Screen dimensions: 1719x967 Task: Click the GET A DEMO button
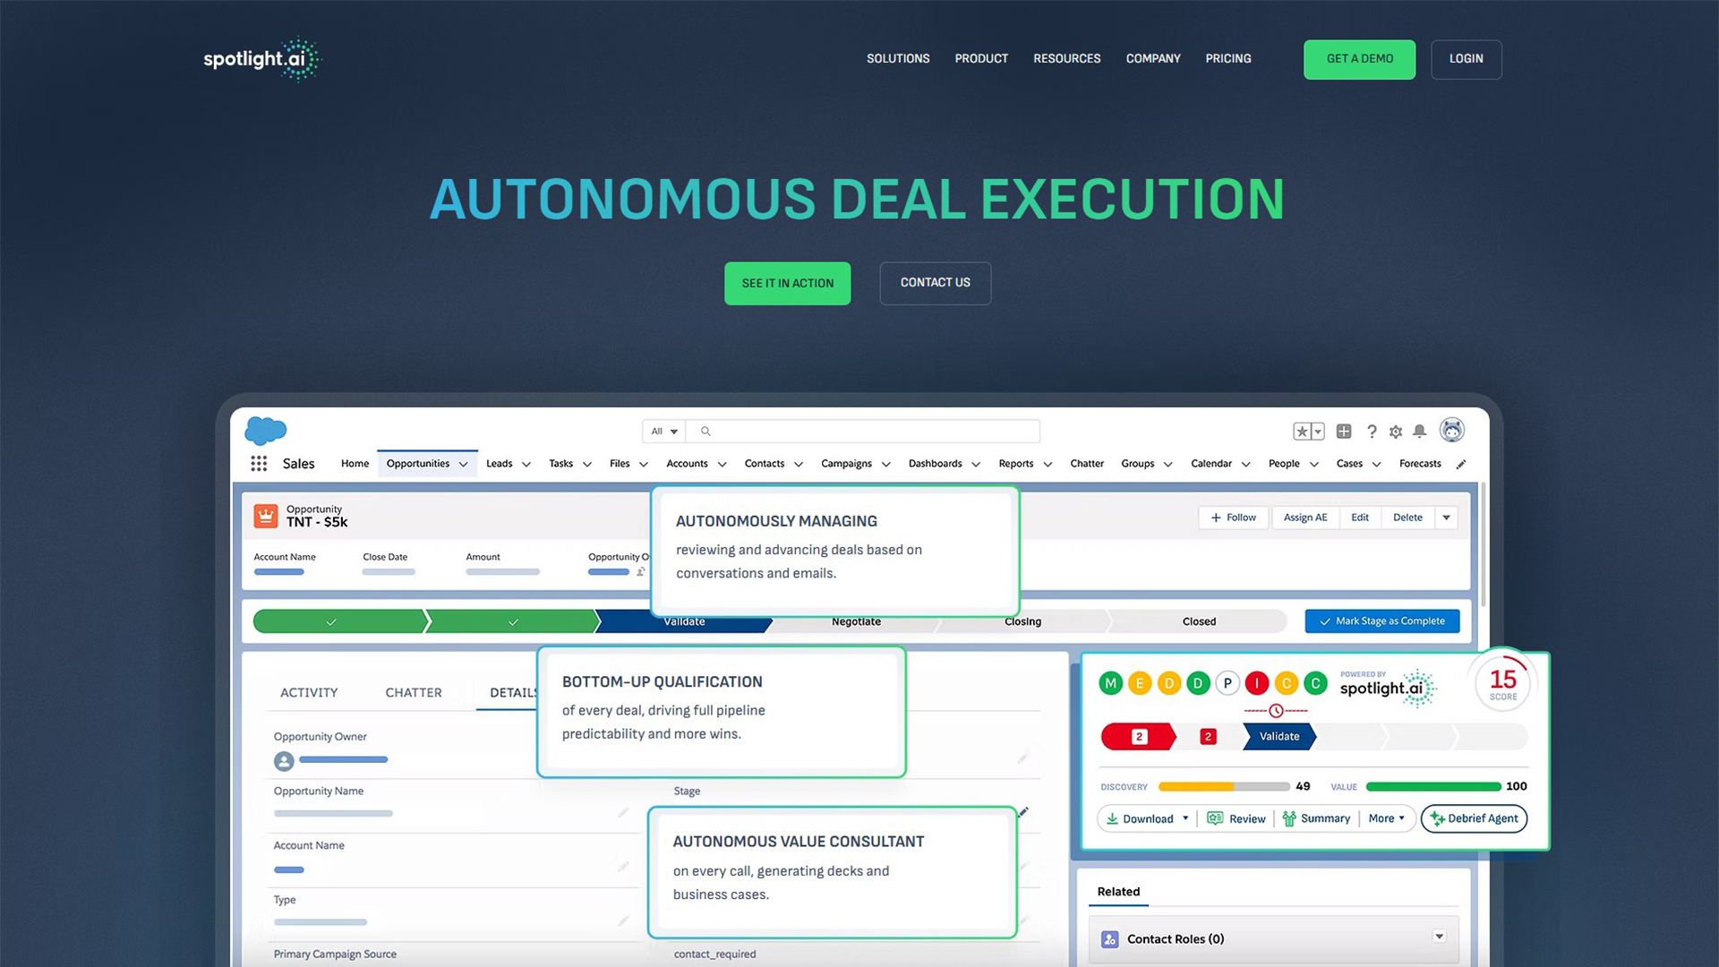point(1359,59)
